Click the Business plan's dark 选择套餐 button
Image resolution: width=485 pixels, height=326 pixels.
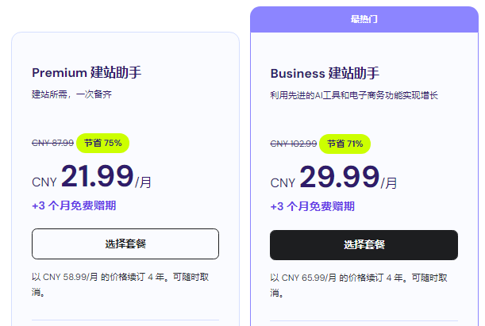pyautogui.click(x=364, y=244)
